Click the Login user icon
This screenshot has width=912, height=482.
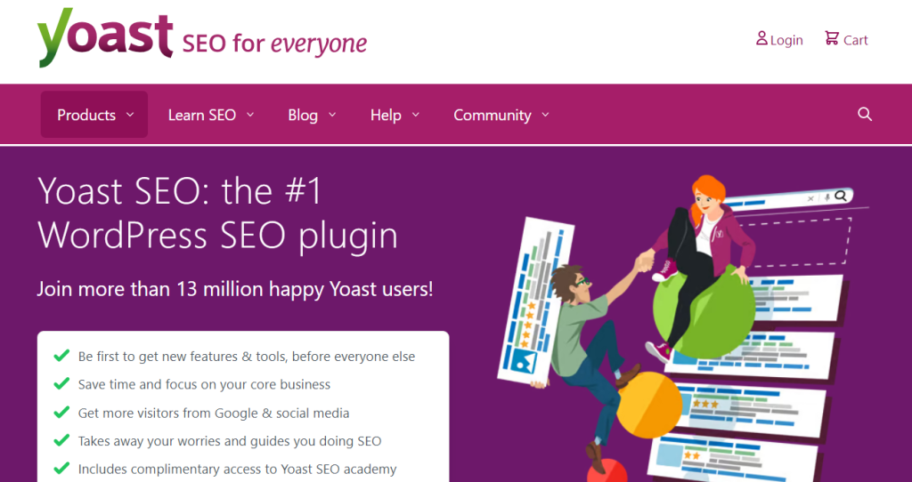click(761, 38)
